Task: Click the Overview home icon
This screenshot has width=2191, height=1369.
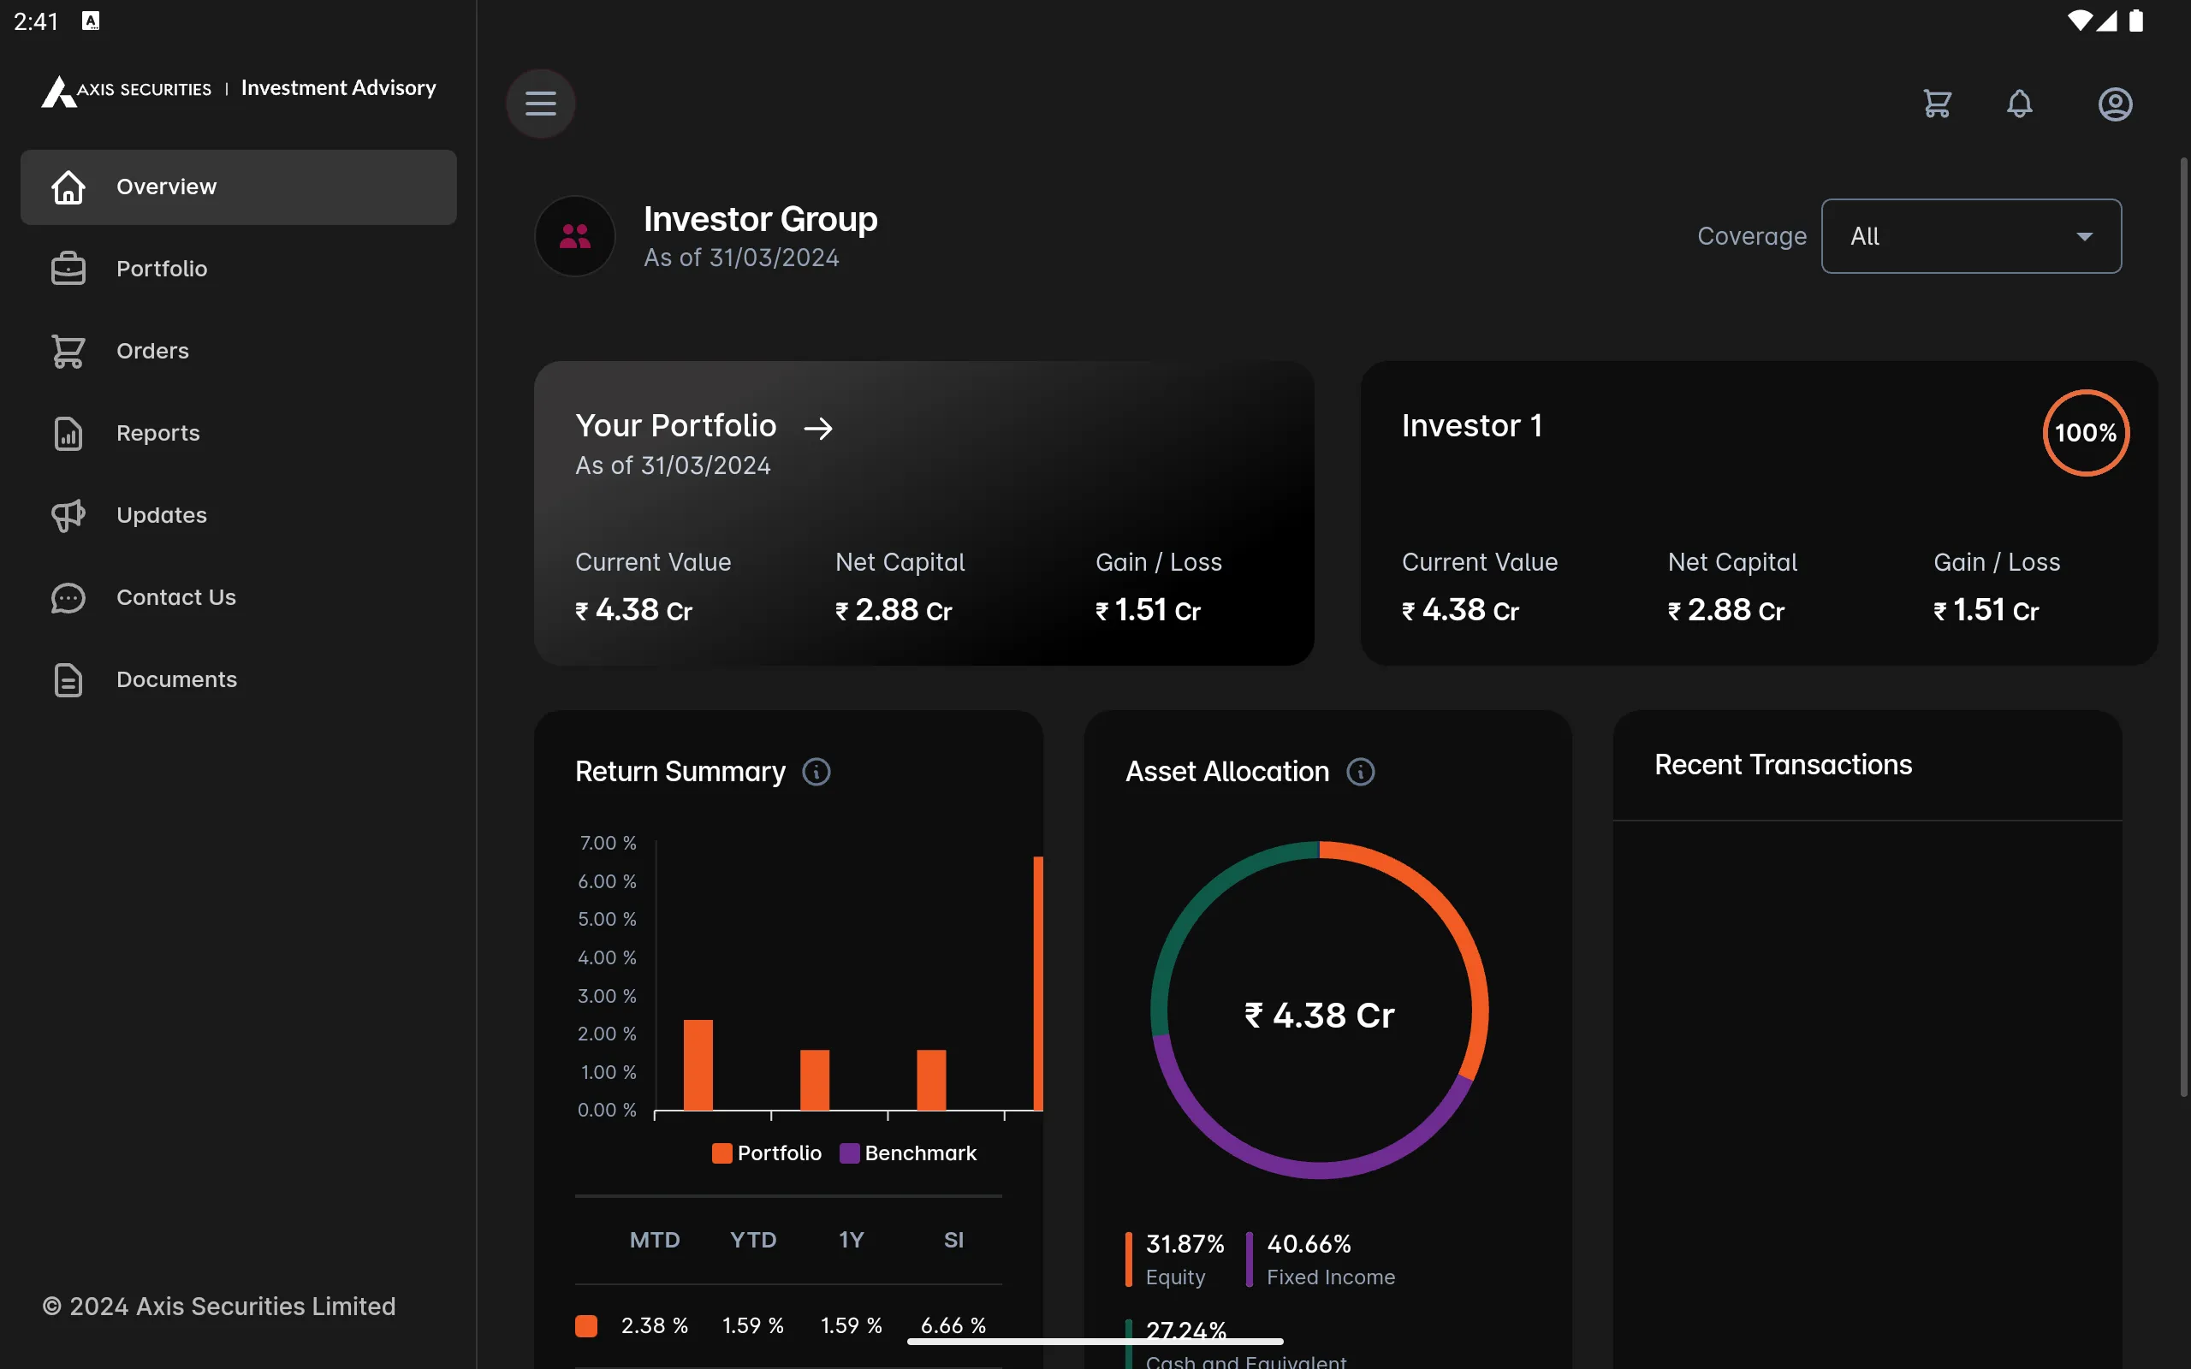Action: click(x=68, y=187)
